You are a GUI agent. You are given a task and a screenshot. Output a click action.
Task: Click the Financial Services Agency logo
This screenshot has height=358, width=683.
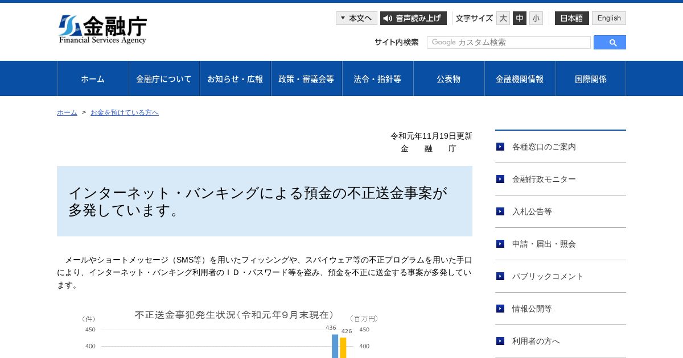coord(102,30)
